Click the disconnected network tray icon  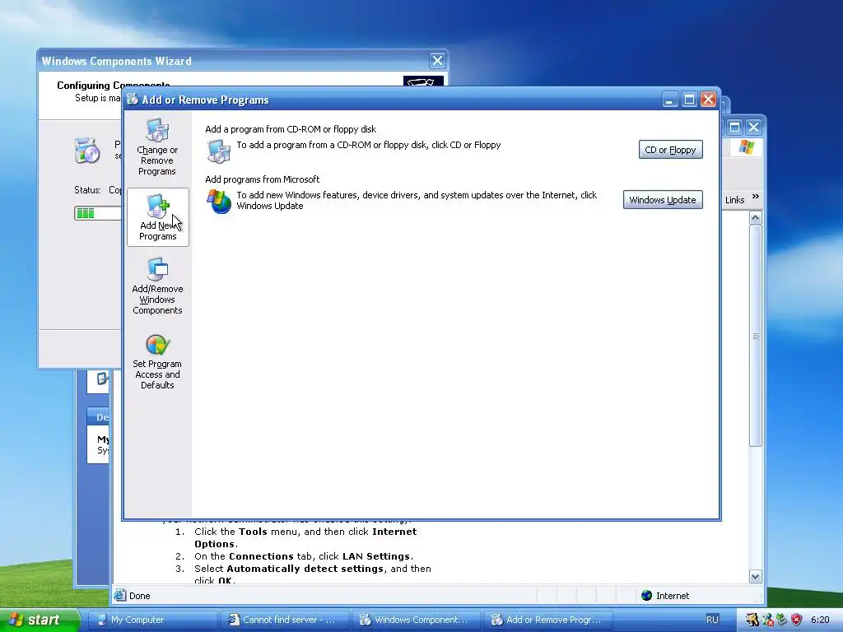767,620
